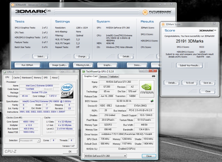Click Save as... in the Score window

tap(207, 83)
